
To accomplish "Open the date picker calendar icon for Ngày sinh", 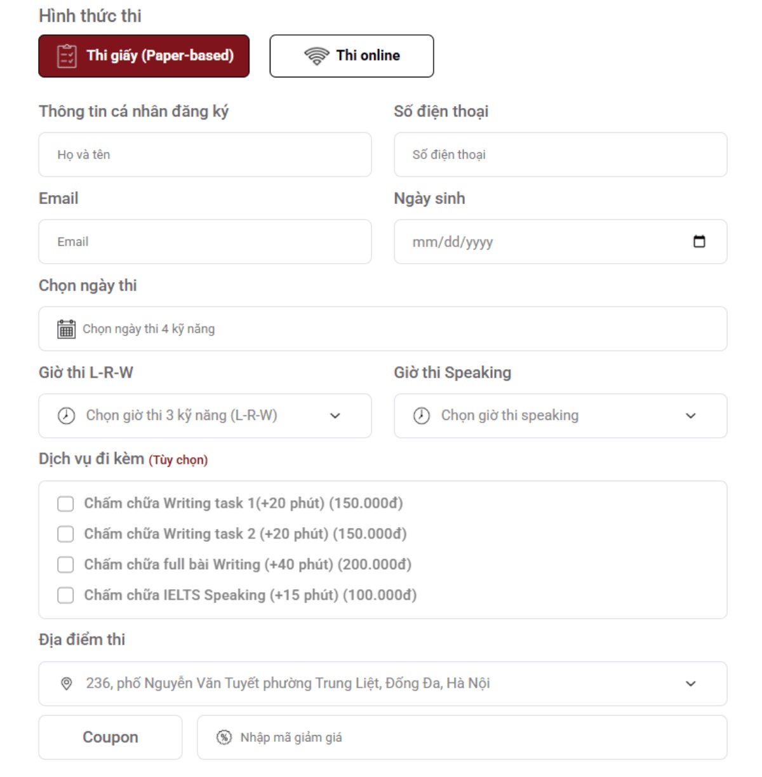I will [699, 241].
